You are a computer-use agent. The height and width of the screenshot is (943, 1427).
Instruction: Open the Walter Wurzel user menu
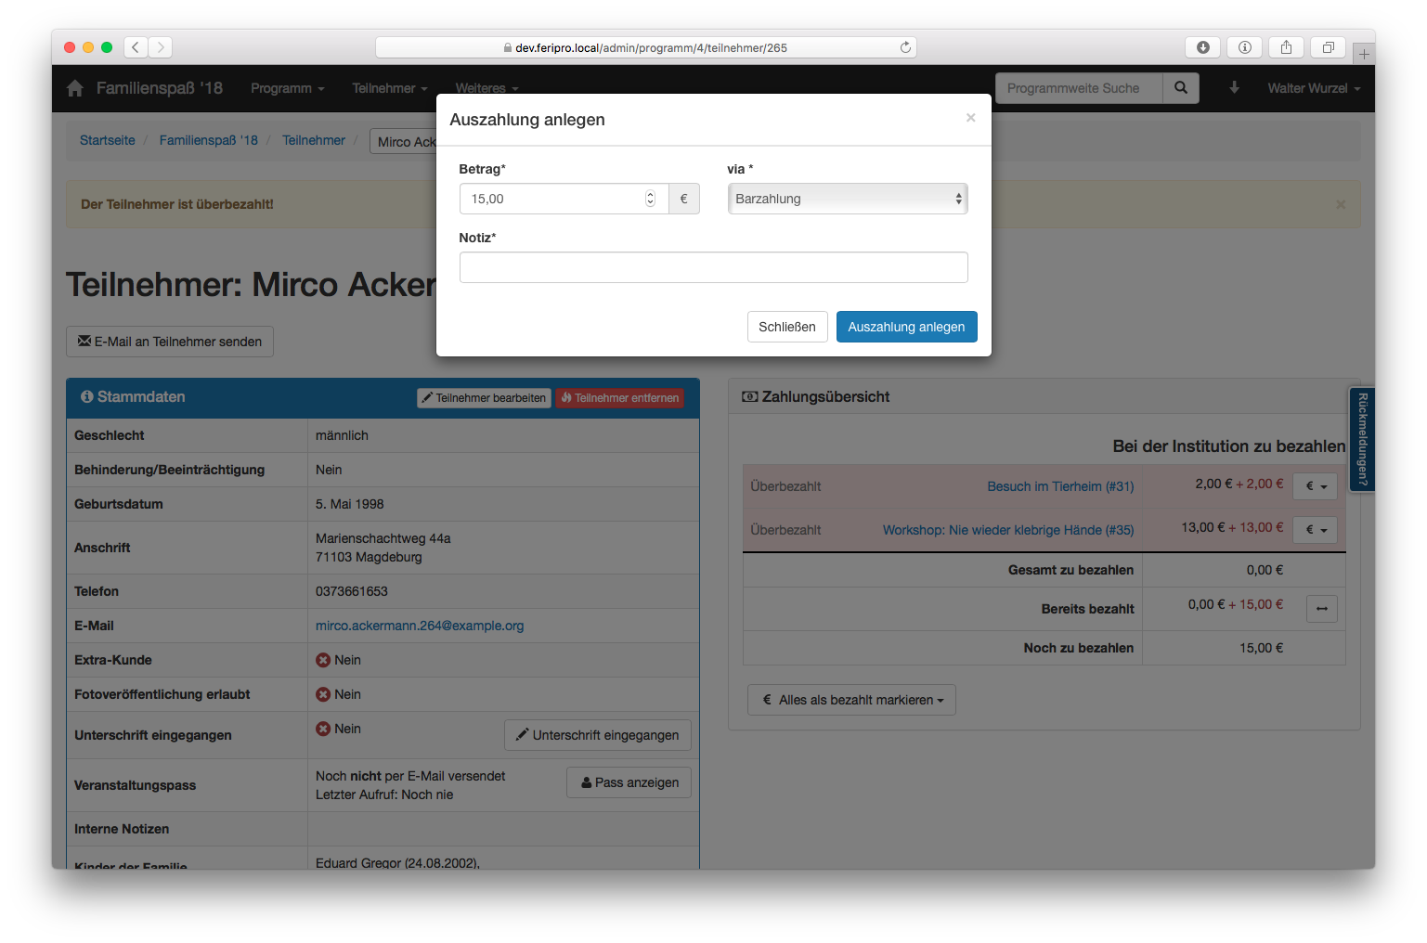[1313, 88]
